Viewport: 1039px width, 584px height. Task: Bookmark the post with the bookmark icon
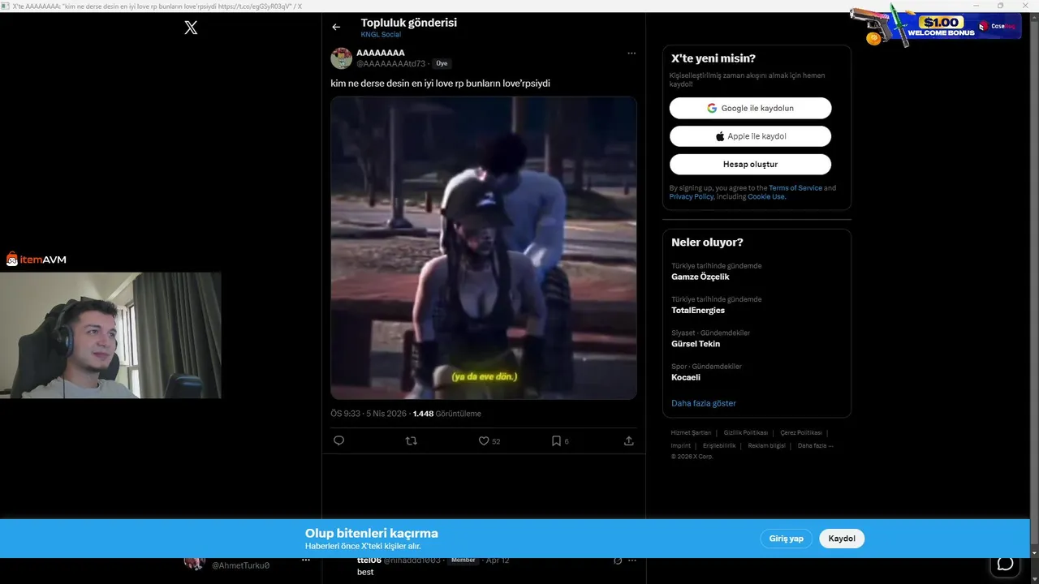[556, 440]
